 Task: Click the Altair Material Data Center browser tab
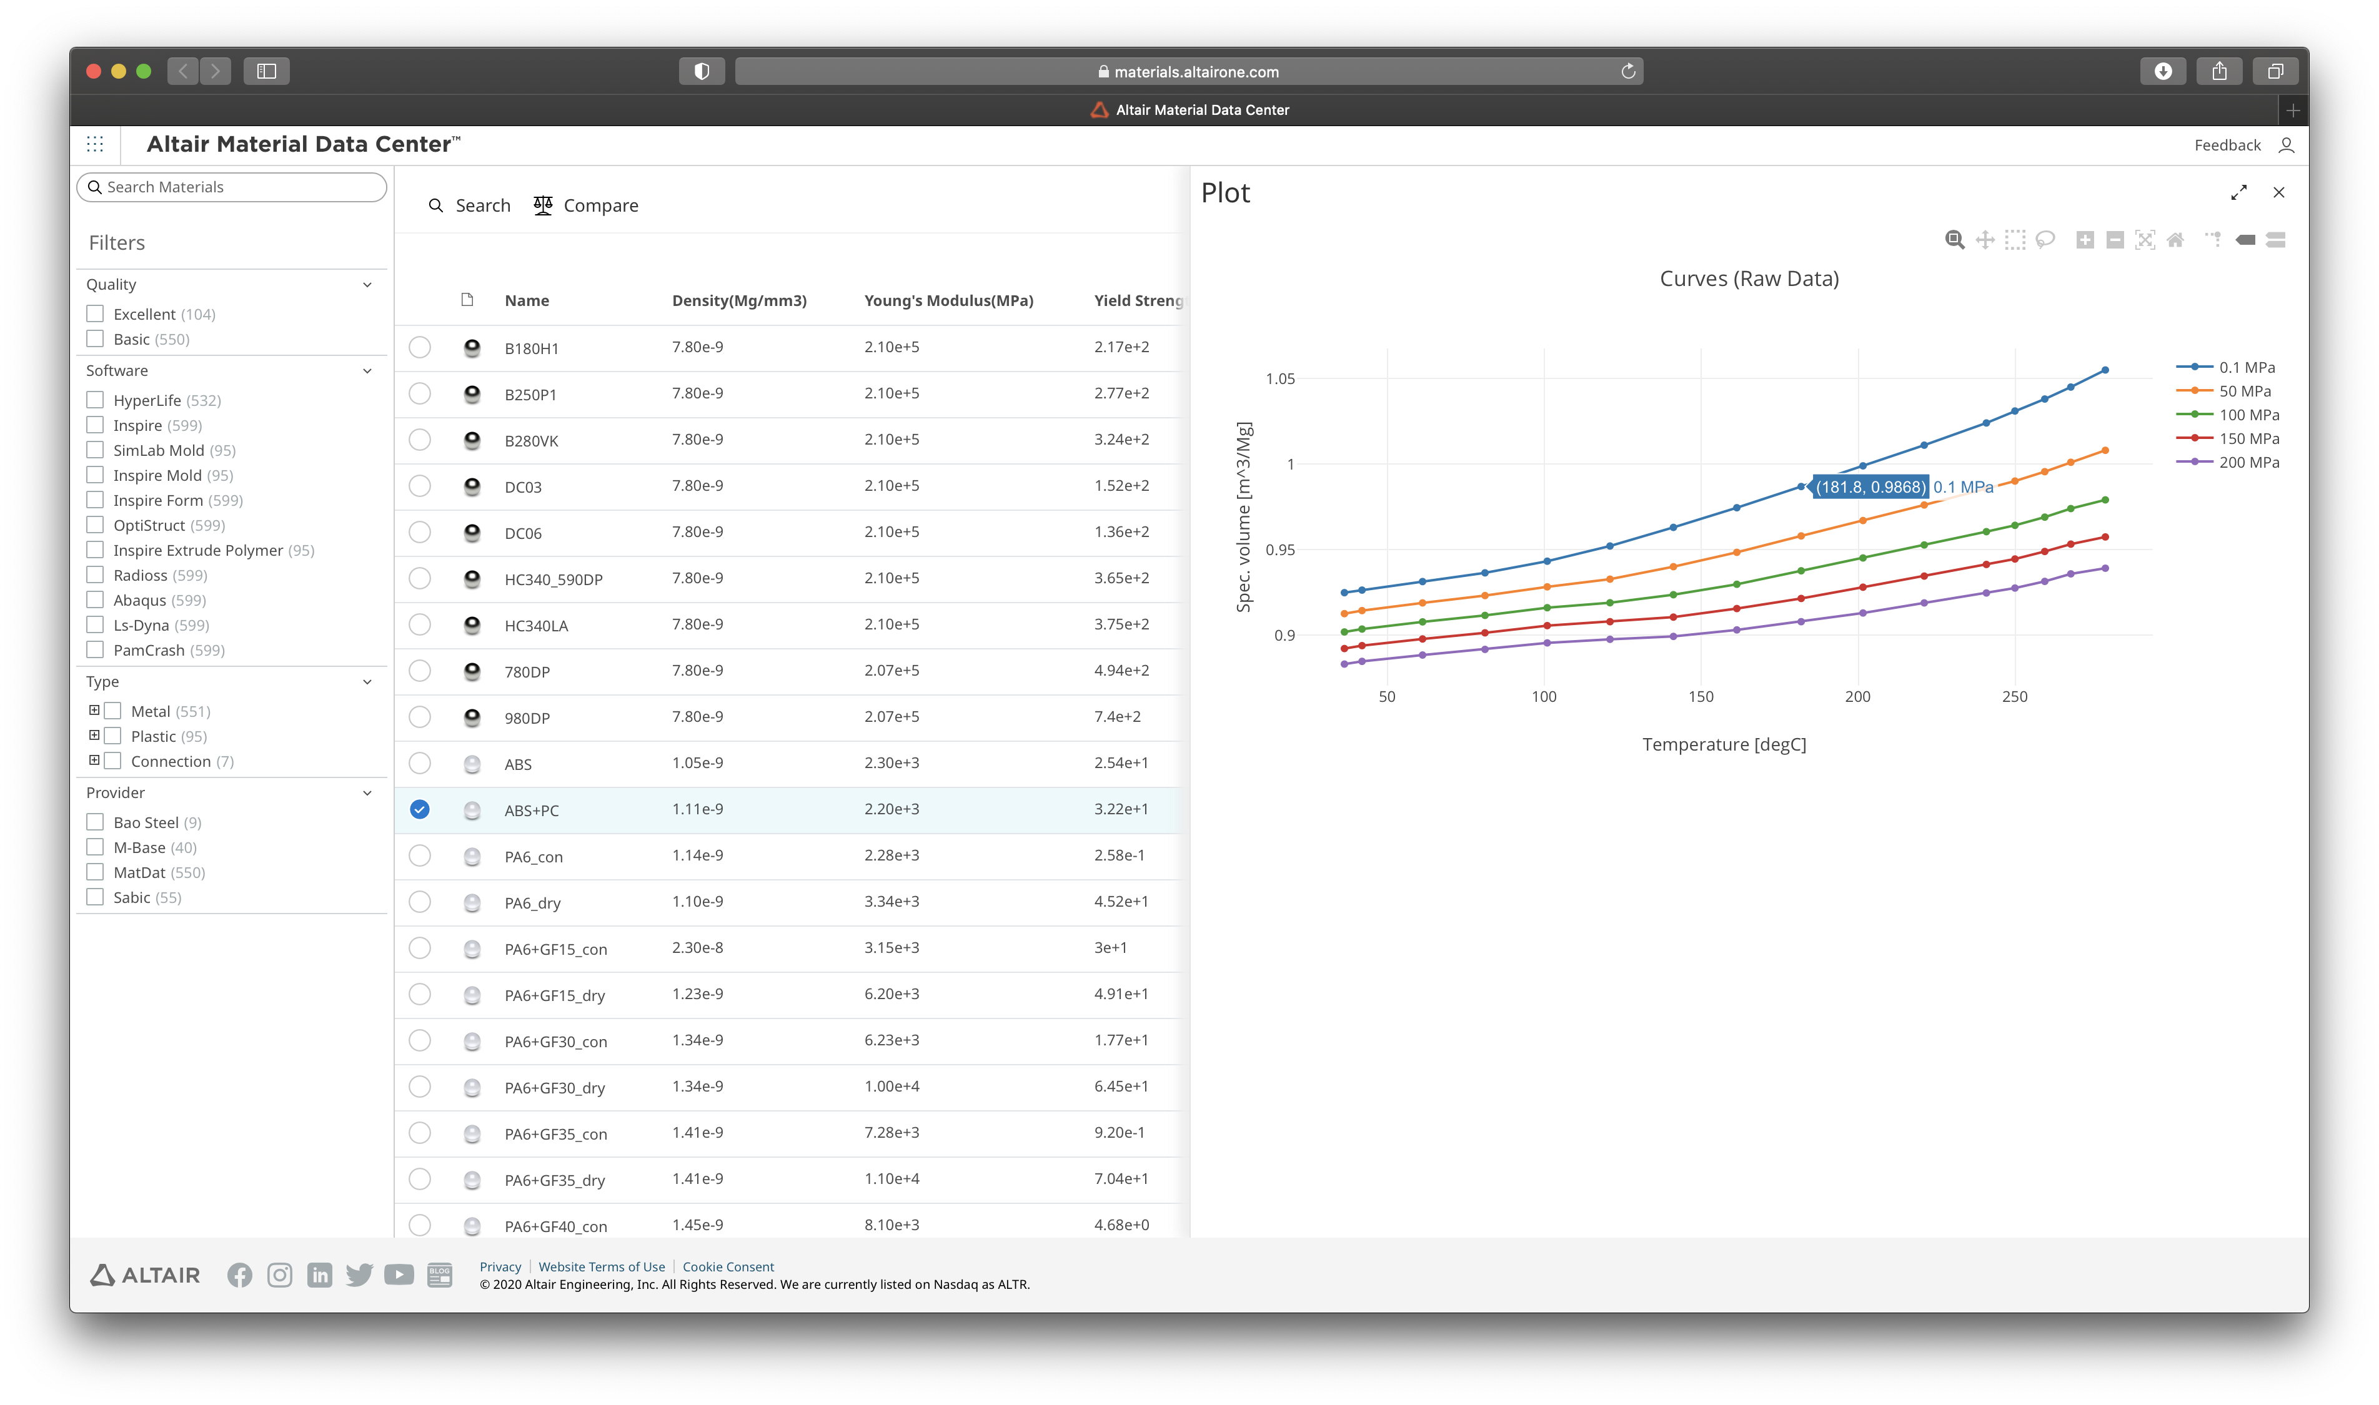point(1189,110)
